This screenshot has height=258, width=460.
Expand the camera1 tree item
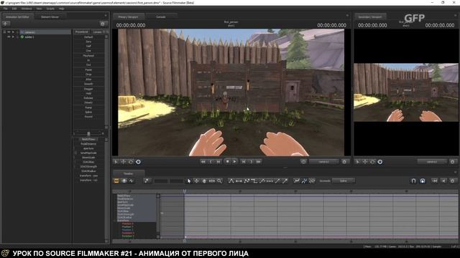13,32
